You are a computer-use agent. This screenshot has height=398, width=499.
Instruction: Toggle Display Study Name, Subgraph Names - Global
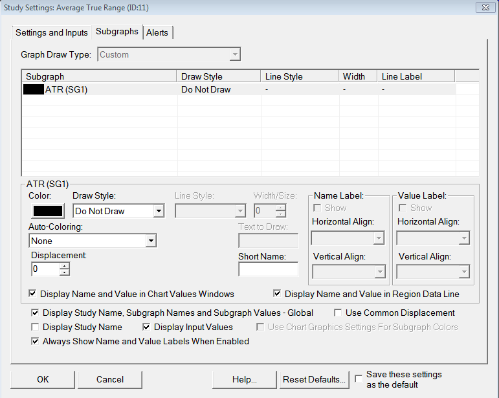[x=35, y=313]
